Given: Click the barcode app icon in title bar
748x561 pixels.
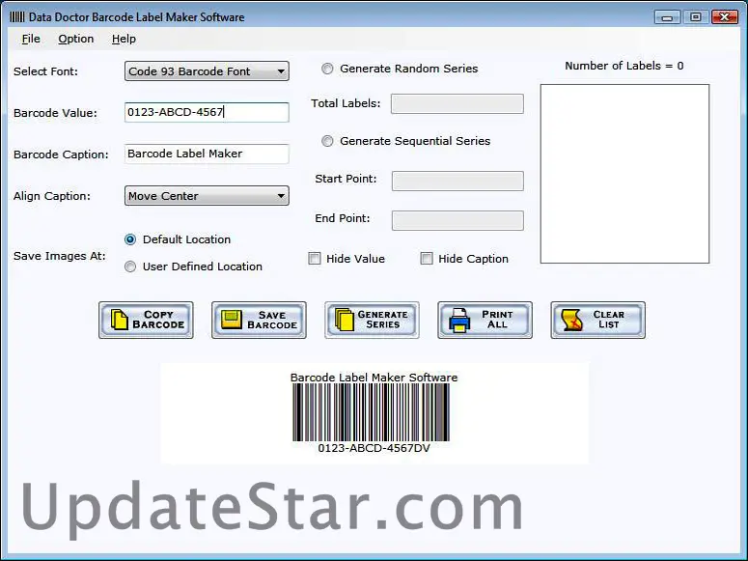Looking at the screenshot, I should coord(16,17).
